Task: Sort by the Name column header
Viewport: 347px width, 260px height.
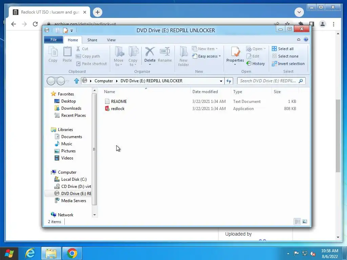Action: tap(146, 92)
